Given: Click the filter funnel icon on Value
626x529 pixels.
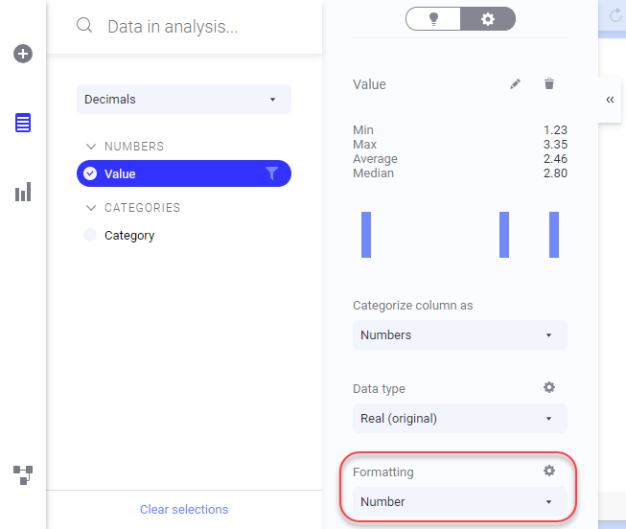Looking at the screenshot, I should [x=271, y=173].
